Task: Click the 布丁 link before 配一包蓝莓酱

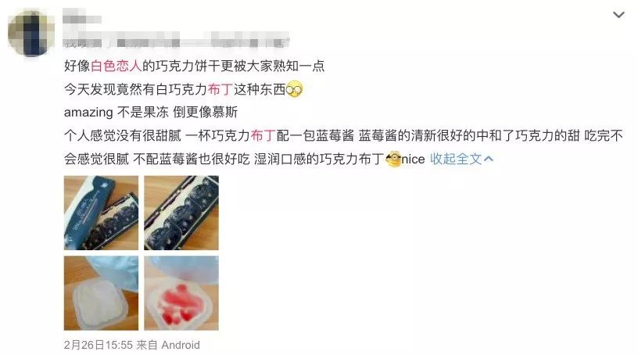Action: pyautogui.click(x=263, y=135)
